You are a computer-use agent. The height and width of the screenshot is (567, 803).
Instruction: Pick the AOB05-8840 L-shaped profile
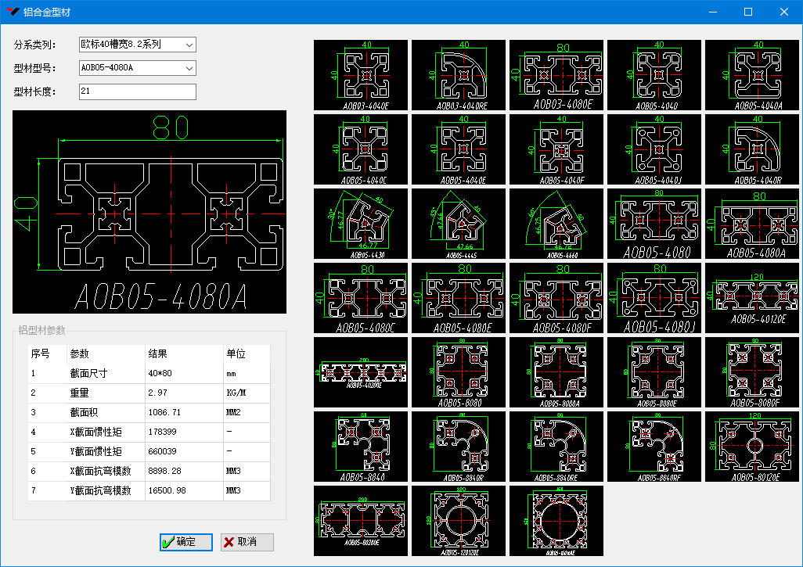361,447
